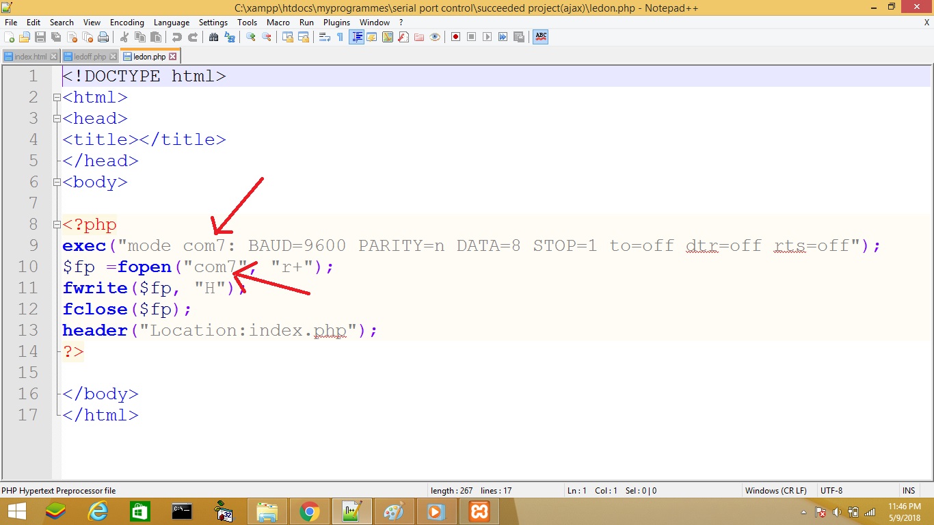Open the Replace dialog toolbar icon

229,37
